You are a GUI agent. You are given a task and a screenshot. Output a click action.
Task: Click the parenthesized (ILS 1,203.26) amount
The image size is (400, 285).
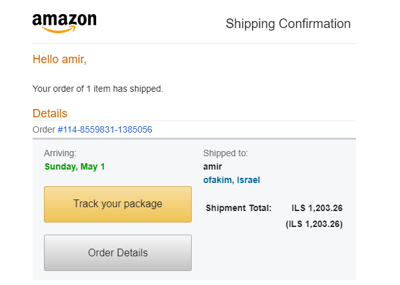click(314, 224)
